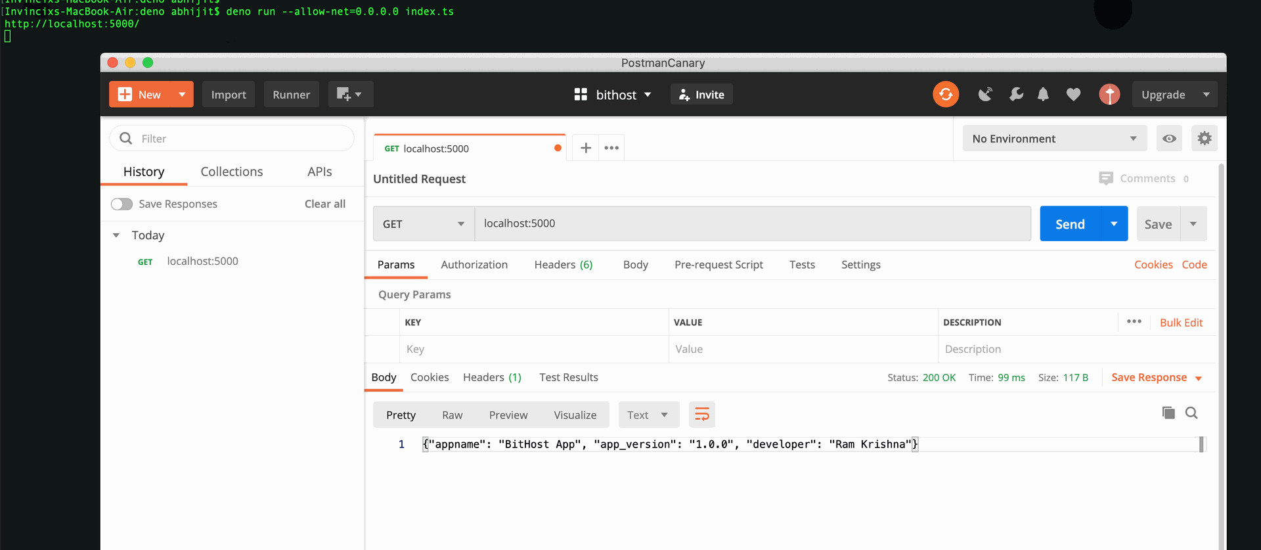Open the Pre-request Script tab
1261x550 pixels.
(x=719, y=265)
